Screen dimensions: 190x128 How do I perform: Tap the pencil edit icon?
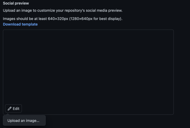pos(10,109)
